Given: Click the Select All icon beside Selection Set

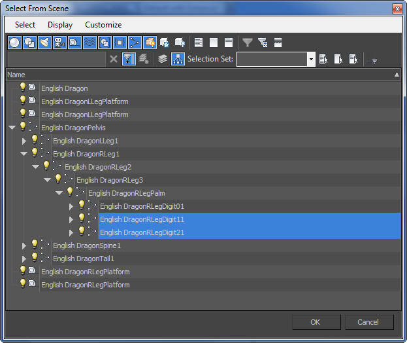Looking at the screenshot, I should coord(323,59).
